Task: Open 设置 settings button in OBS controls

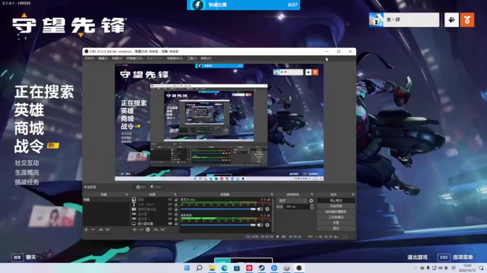Action: (336, 223)
